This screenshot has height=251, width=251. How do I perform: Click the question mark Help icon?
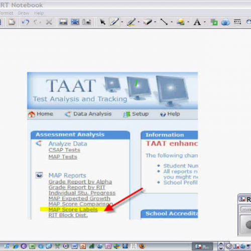click(x=163, y=114)
